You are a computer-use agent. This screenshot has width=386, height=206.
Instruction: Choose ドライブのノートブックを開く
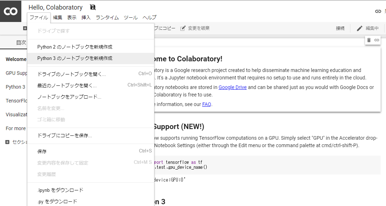91,74
